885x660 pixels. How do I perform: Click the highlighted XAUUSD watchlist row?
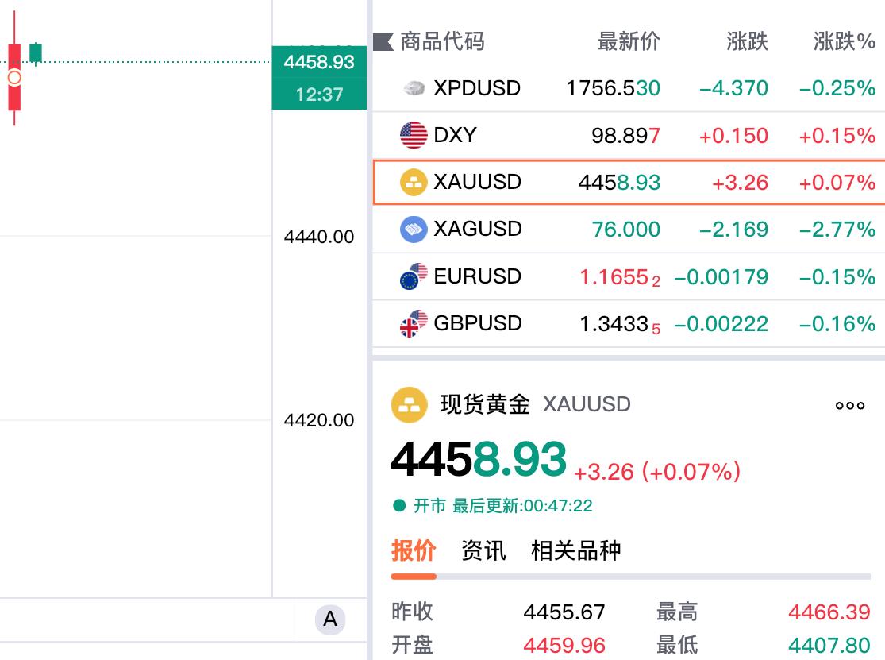pyautogui.click(x=627, y=182)
